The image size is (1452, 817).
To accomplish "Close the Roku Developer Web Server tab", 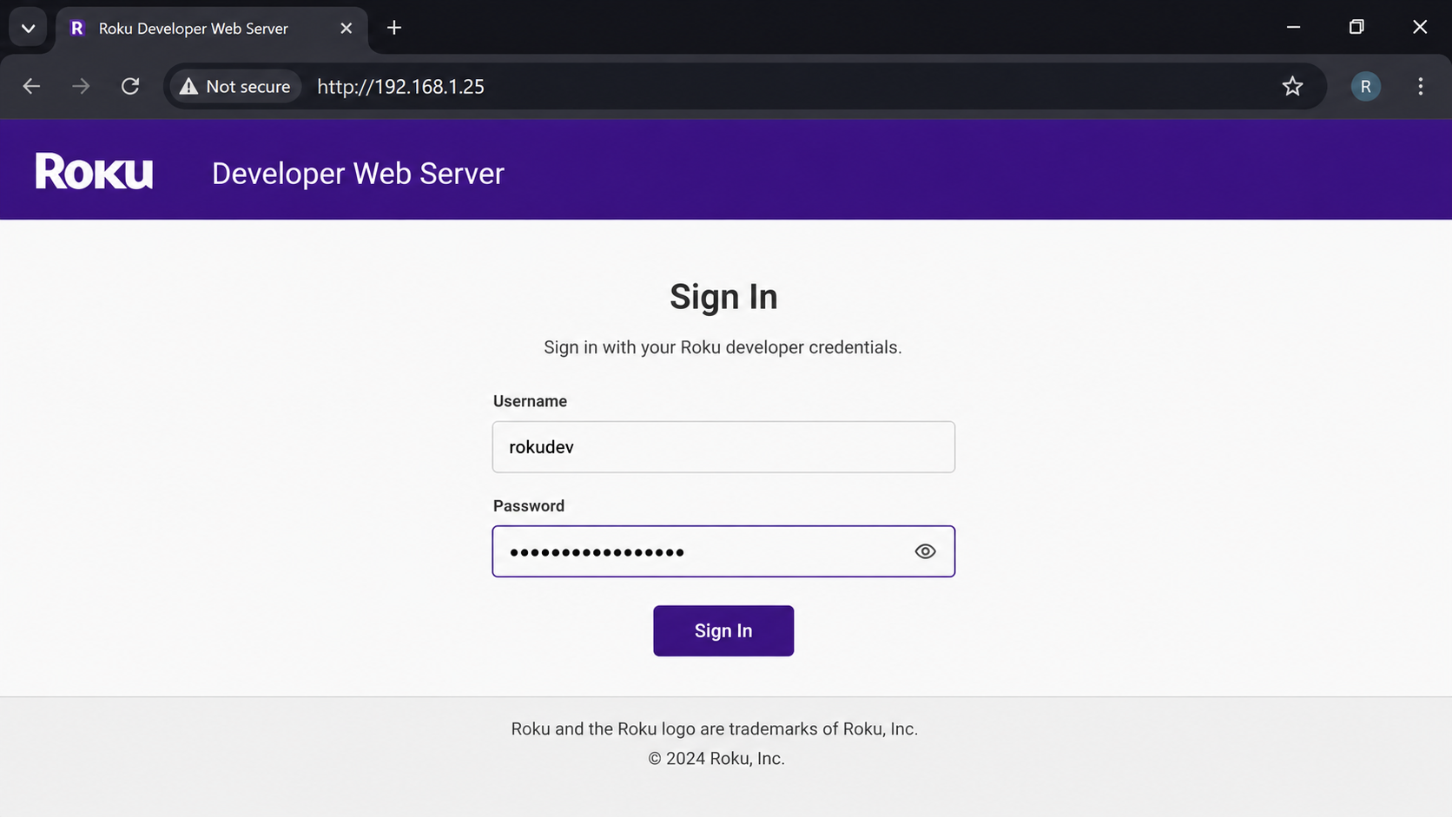I will tap(346, 29).
